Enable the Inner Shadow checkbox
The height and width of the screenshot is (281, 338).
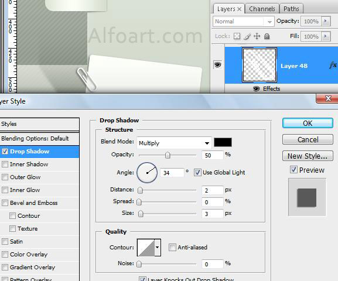click(5, 165)
